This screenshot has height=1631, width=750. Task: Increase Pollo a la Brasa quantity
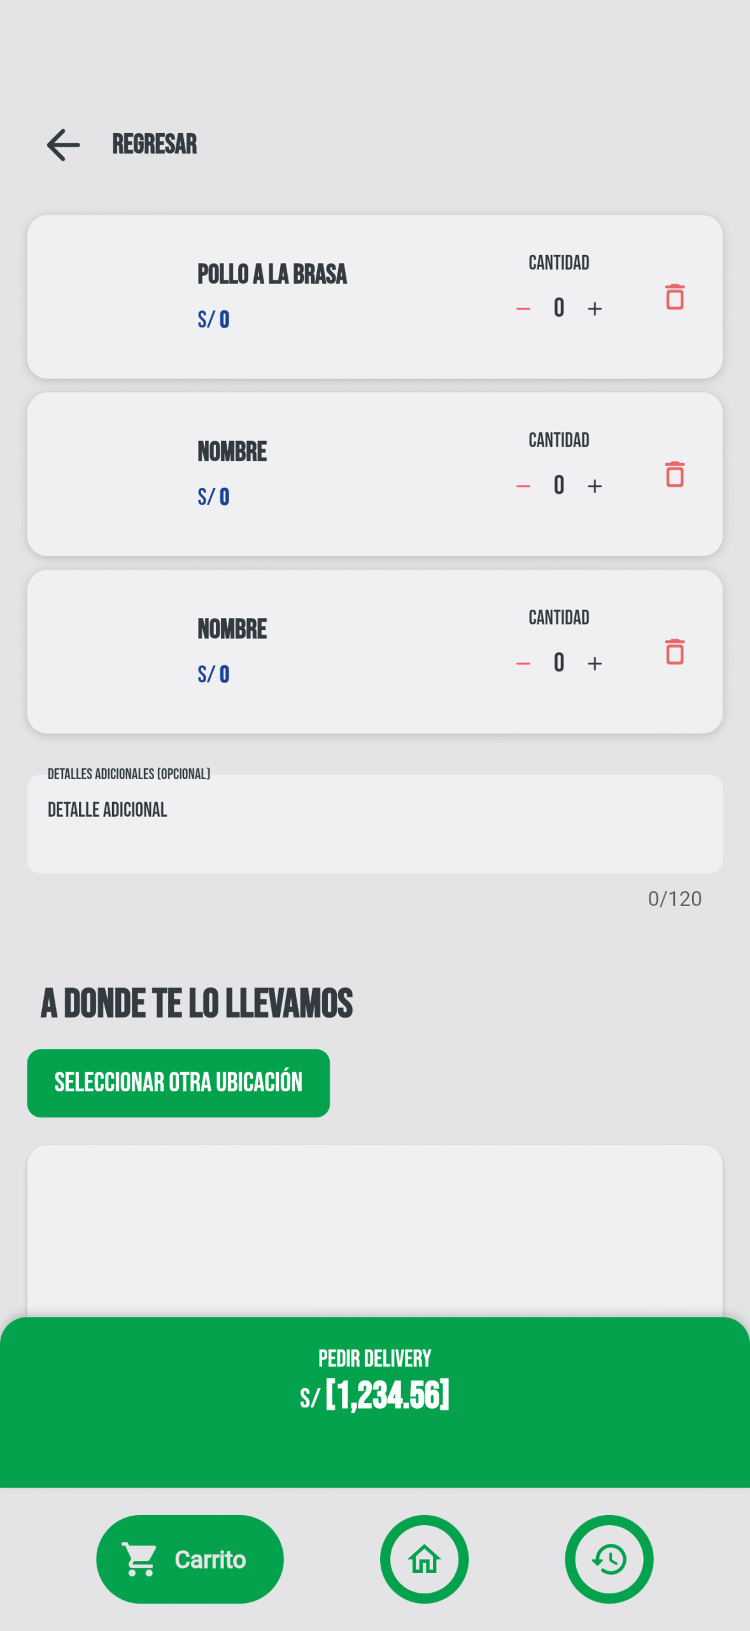pos(595,309)
